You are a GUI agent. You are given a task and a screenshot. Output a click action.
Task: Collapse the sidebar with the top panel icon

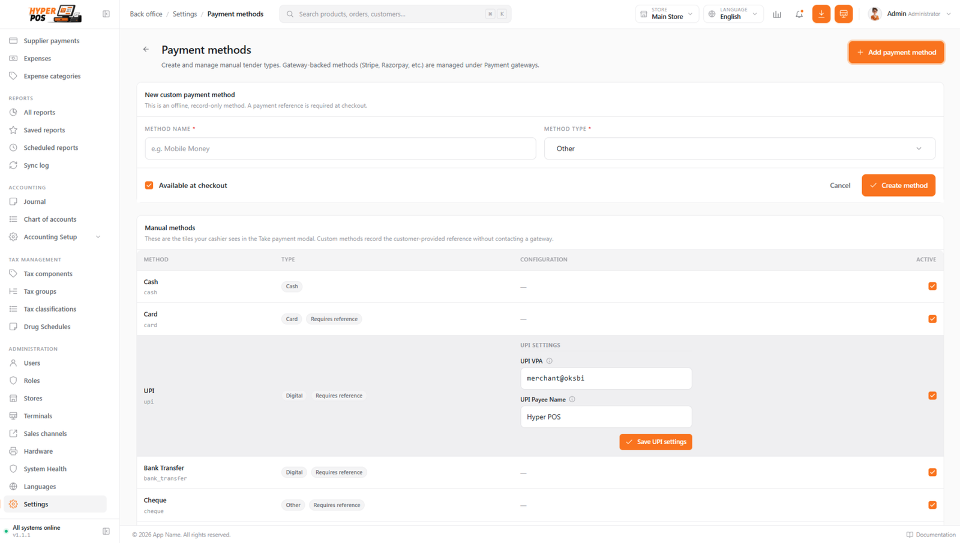(x=106, y=14)
